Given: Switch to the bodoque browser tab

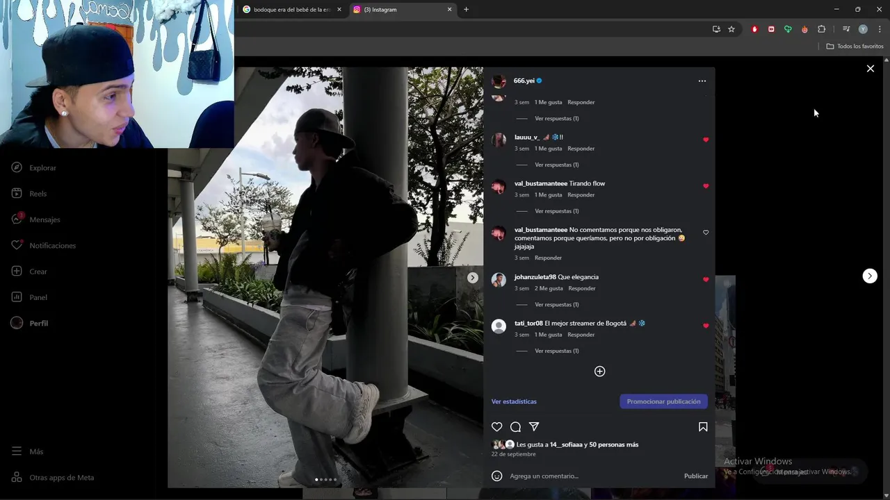Looking at the screenshot, I should pyautogui.click(x=291, y=10).
